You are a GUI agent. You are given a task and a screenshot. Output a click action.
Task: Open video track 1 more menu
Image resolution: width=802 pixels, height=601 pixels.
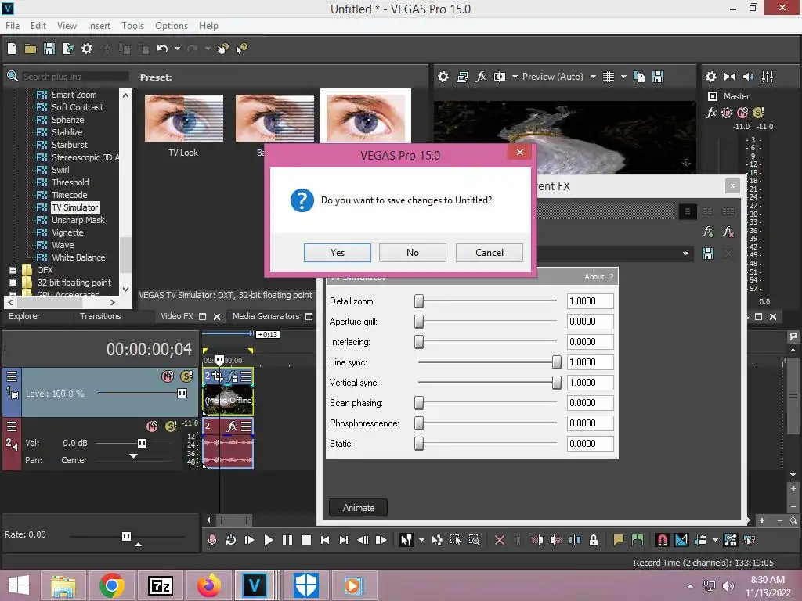11,376
